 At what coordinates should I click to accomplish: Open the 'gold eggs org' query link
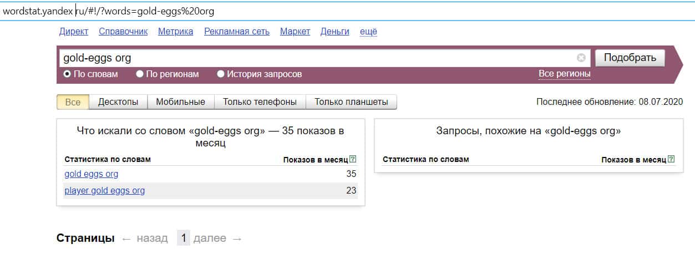click(92, 174)
